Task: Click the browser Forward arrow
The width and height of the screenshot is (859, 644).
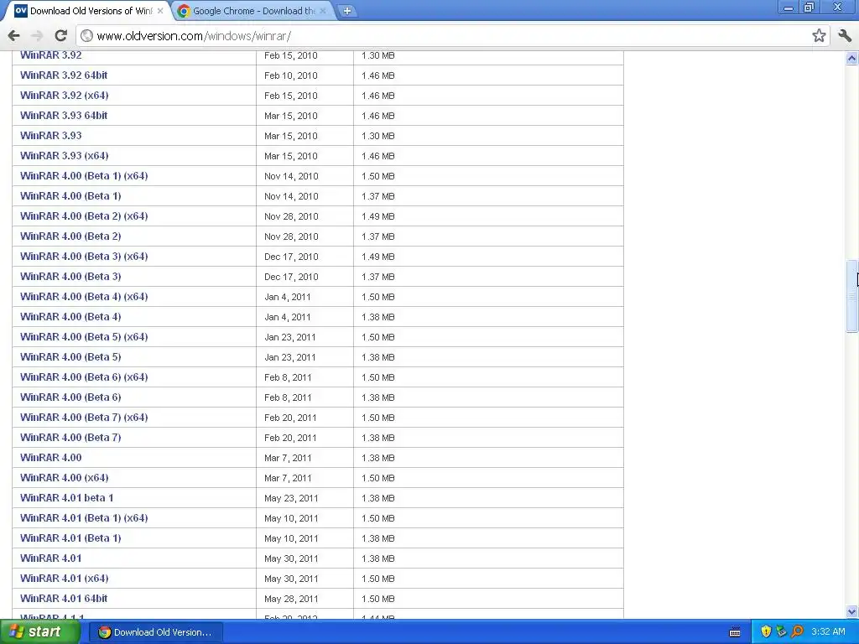Action: point(37,35)
